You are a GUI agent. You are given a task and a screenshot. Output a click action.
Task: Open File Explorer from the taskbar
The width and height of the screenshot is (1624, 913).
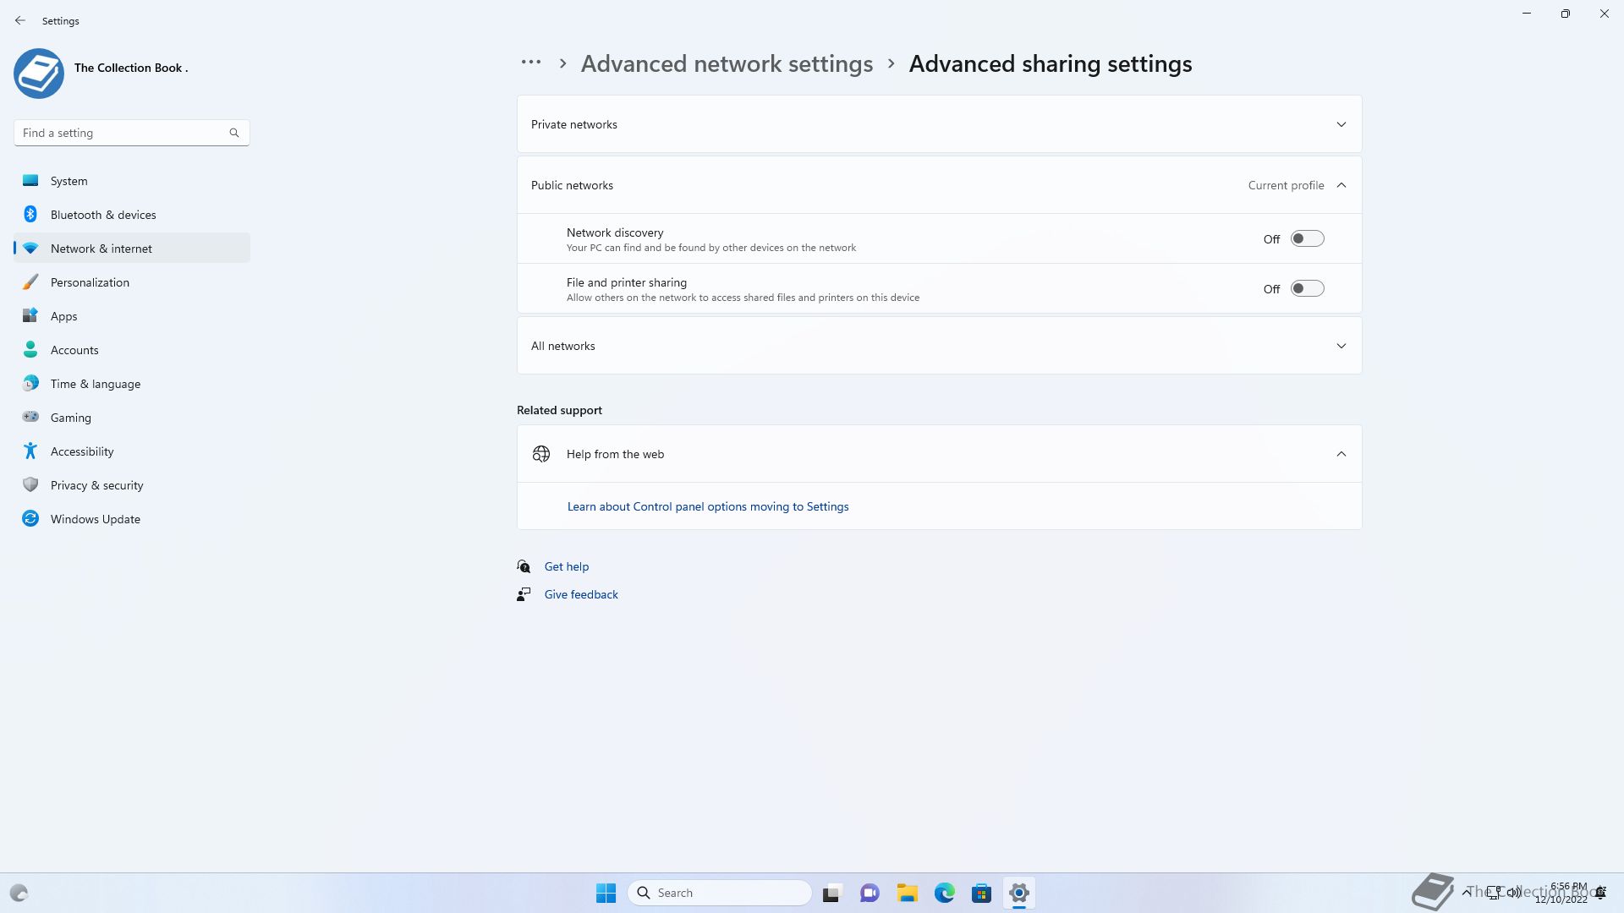click(907, 893)
